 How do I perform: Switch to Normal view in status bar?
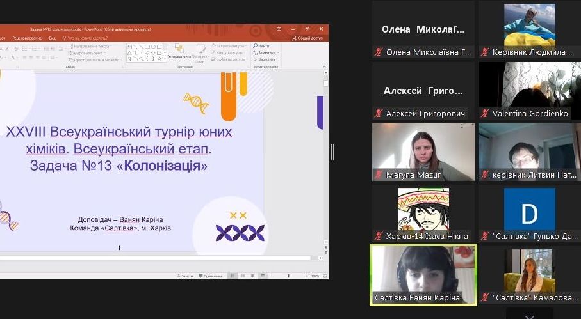tap(233, 276)
